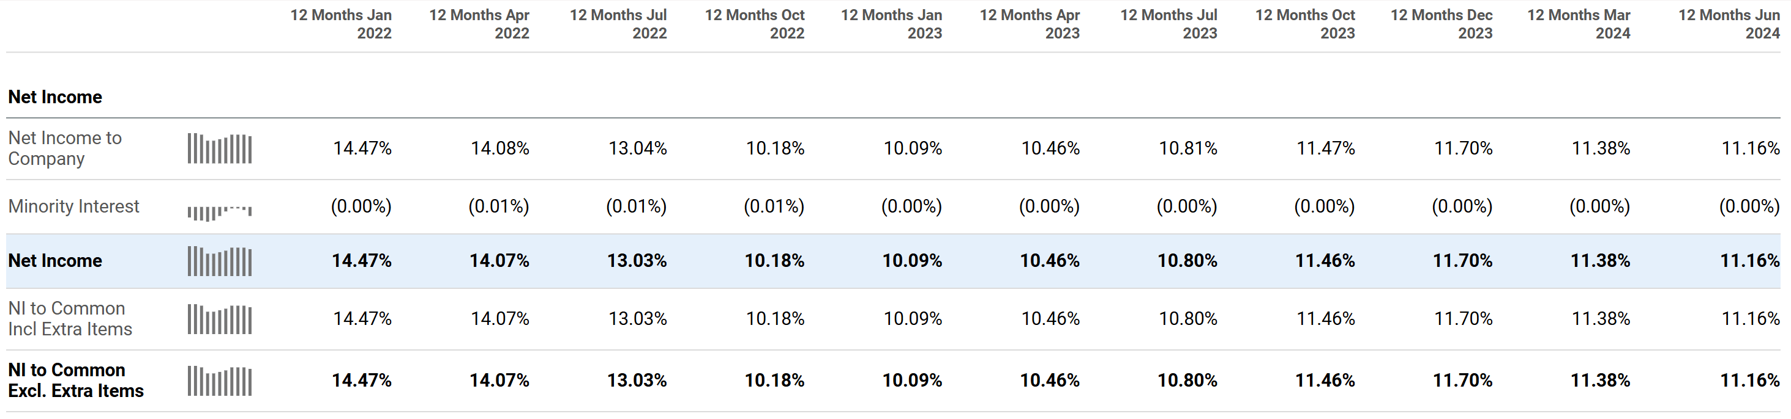Click the highlighted Net Income row sparkline
Viewport: 1791px width, 419px height.
coord(220,261)
